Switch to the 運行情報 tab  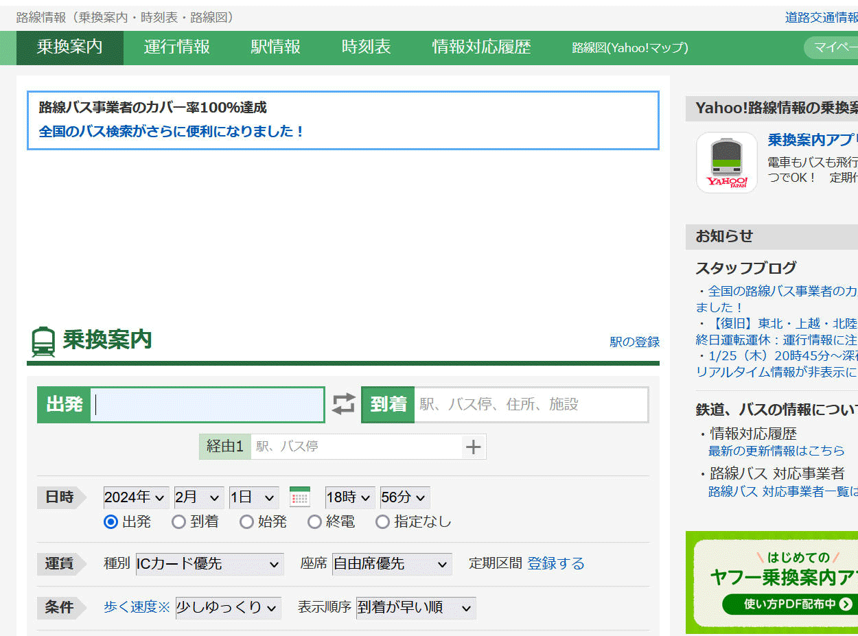click(x=176, y=47)
